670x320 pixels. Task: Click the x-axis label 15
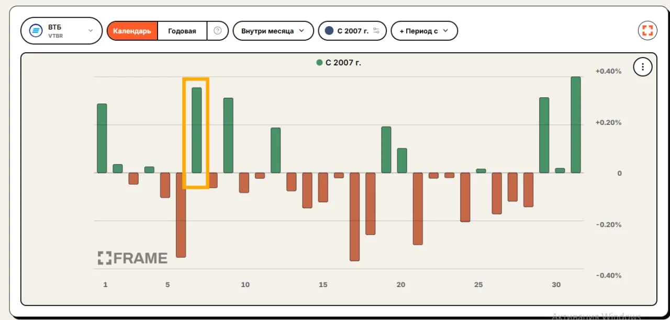pos(323,284)
